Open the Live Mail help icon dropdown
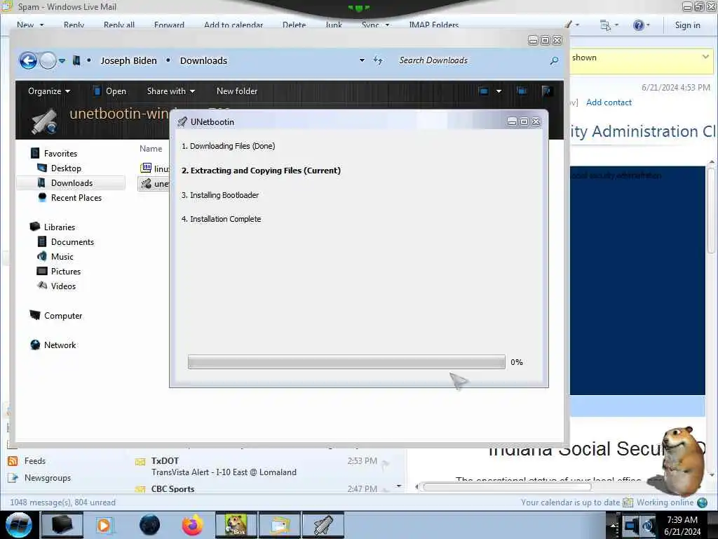Viewport: 718px width, 539px height. (x=642, y=25)
